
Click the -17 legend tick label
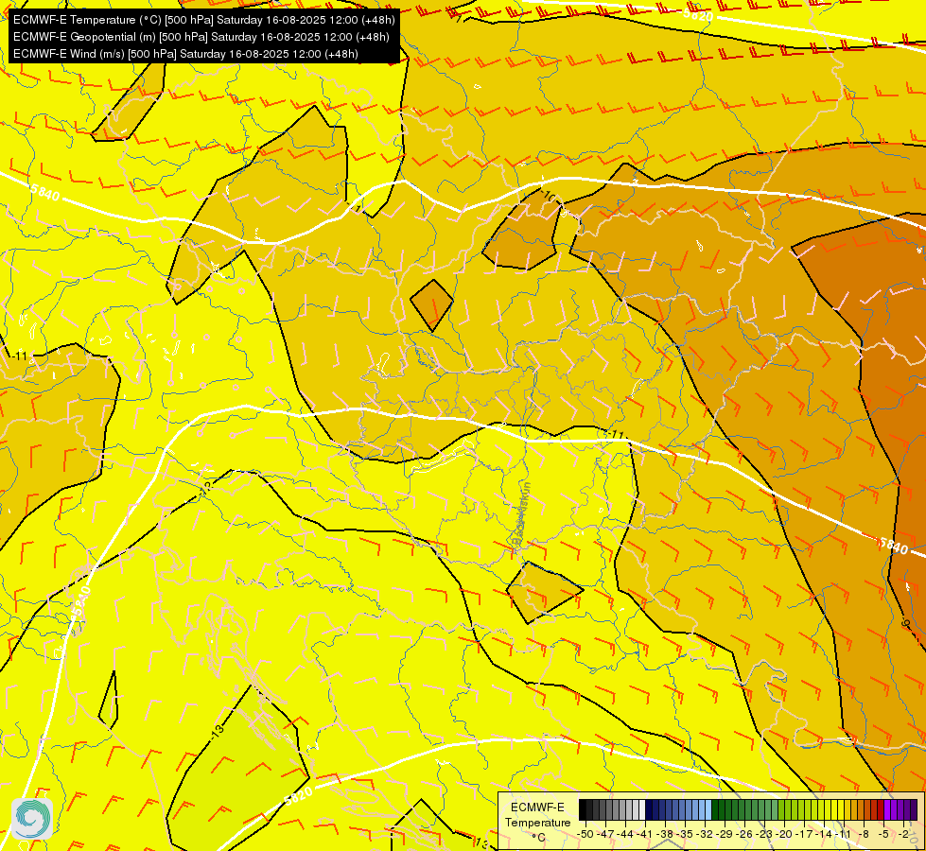tap(804, 834)
